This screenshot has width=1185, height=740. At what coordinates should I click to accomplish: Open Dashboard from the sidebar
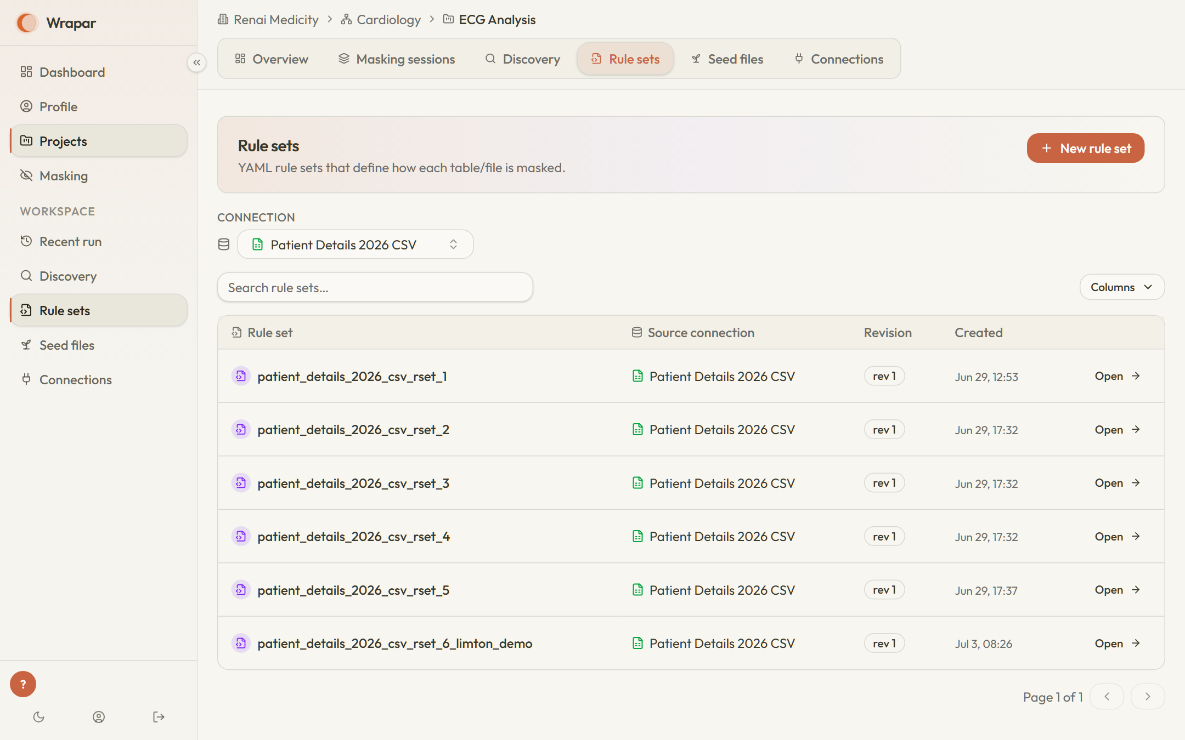point(99,72)
